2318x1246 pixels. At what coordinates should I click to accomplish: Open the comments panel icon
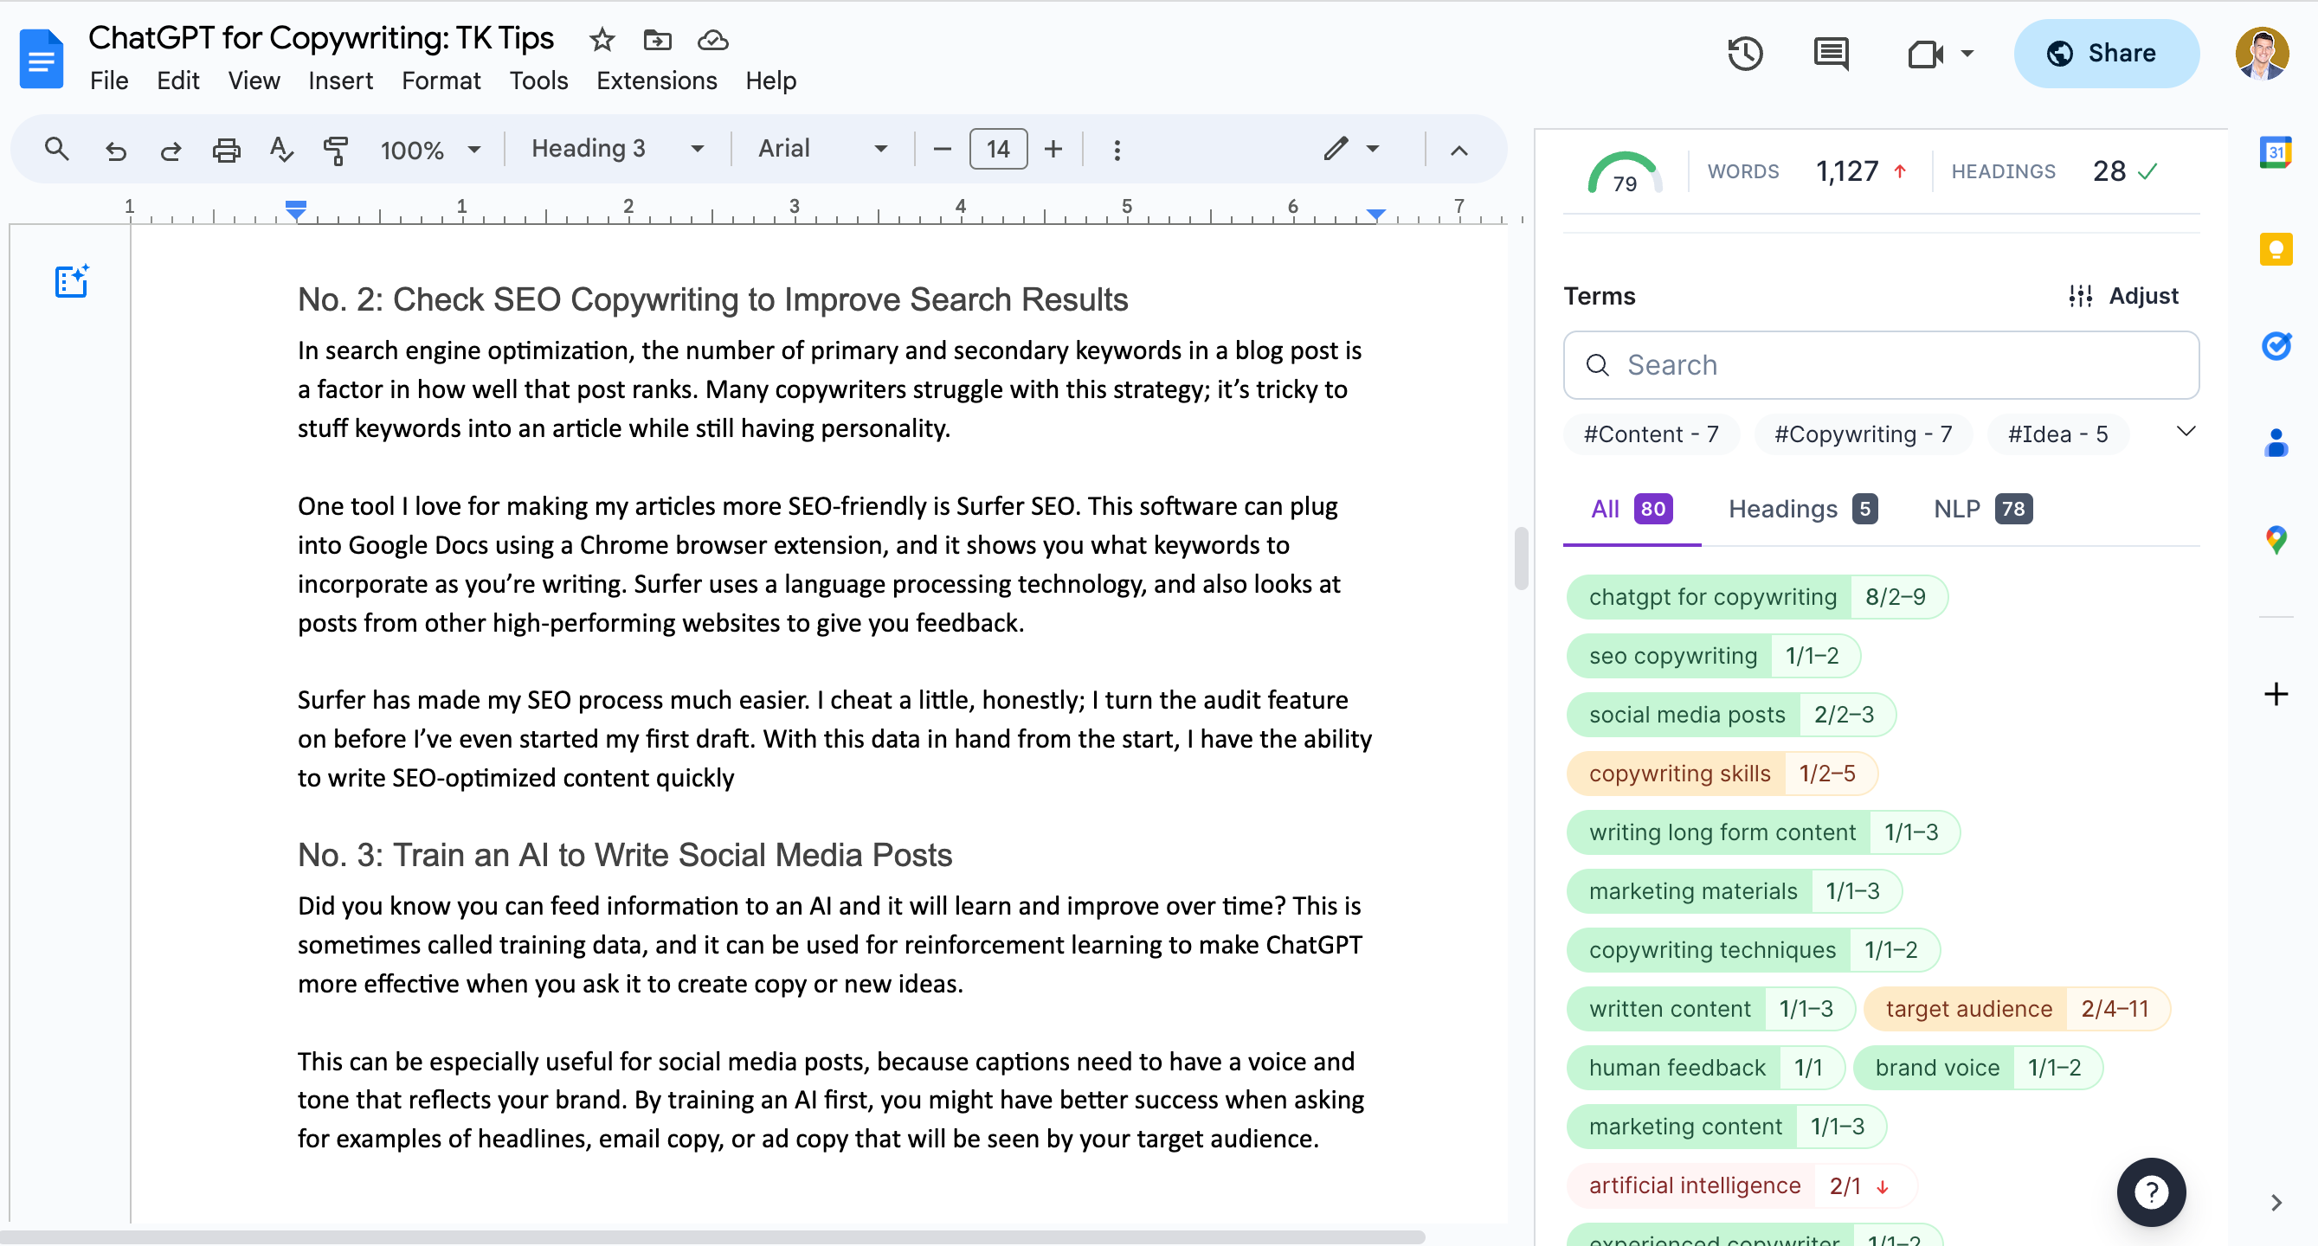(x=1831, y=54)
